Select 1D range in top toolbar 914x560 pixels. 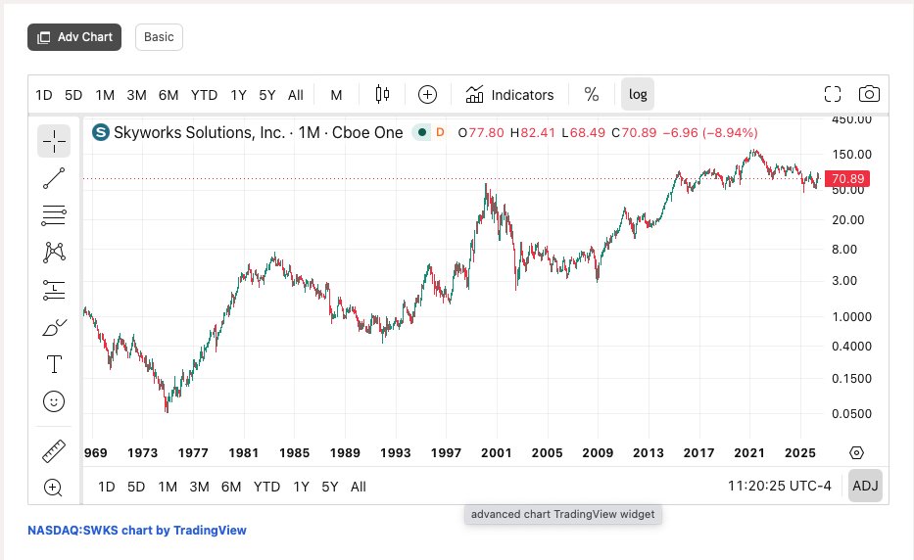pyautogui.click(x=44, y=95)
